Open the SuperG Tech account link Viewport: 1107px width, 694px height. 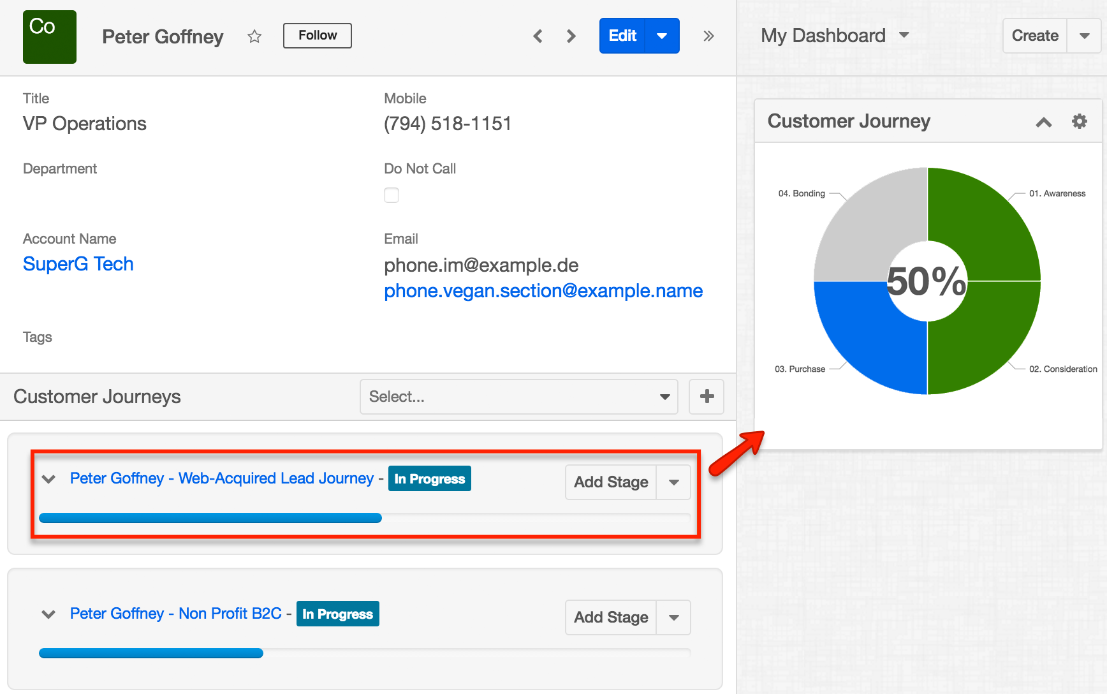pyautogui.click(x=78, y=264)
